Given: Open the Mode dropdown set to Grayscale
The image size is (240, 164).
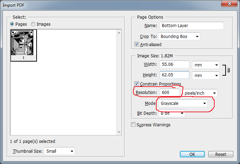Looking at the screenshot, I should [x=183, y=103].
